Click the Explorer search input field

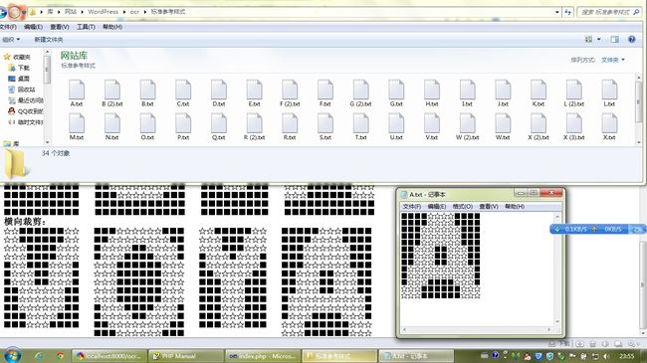coord(605,12)
